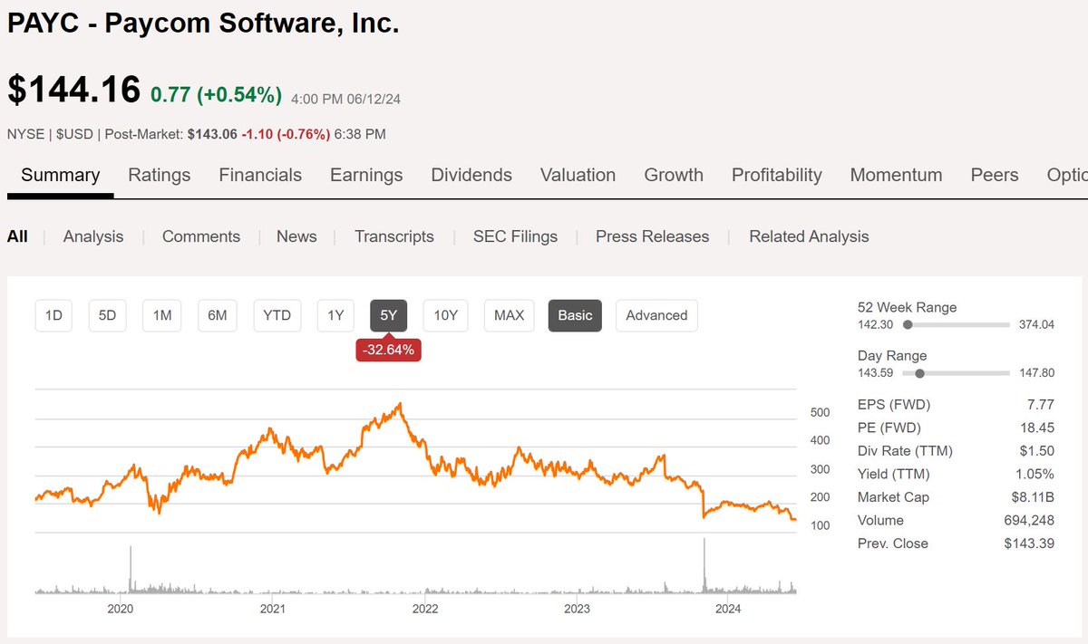Click the Div Rate value $1.50

[1037, 451]
